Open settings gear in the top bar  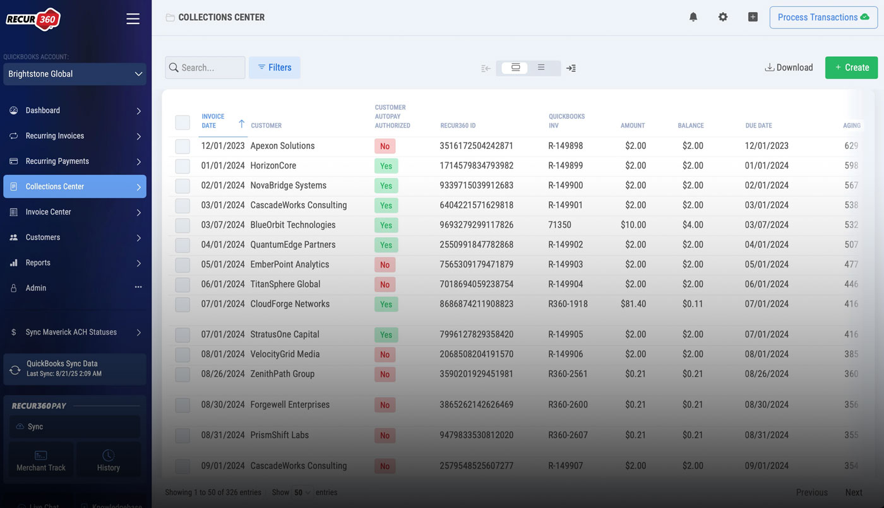[723, 17]
